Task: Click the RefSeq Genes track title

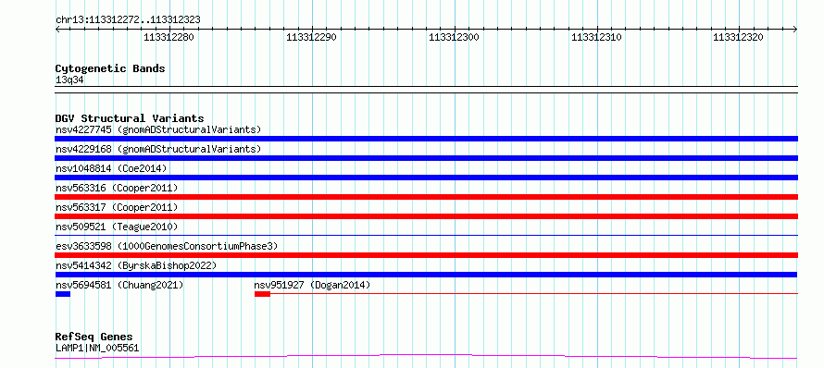Action: pos(94,337)
